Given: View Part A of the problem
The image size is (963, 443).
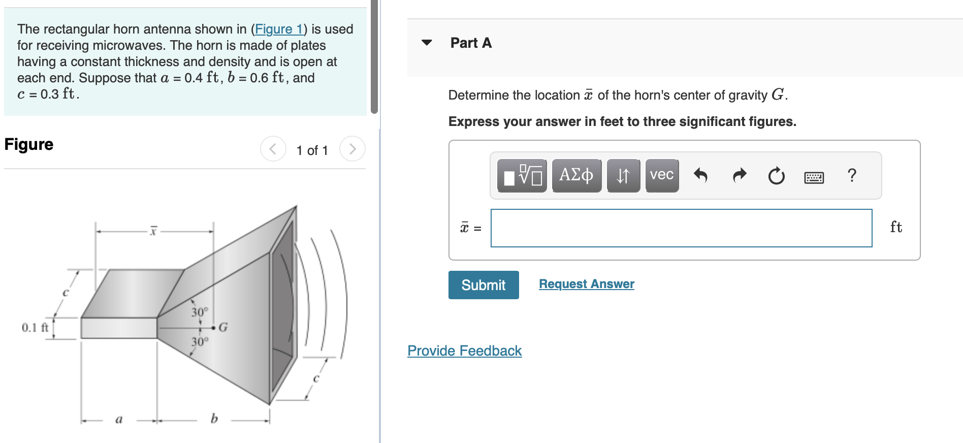Looking at the screenshot, I should (x=470, y=43).
